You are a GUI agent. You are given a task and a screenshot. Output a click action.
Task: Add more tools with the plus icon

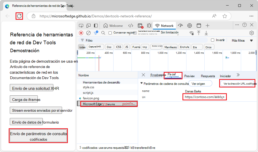(x=208, y=26)
